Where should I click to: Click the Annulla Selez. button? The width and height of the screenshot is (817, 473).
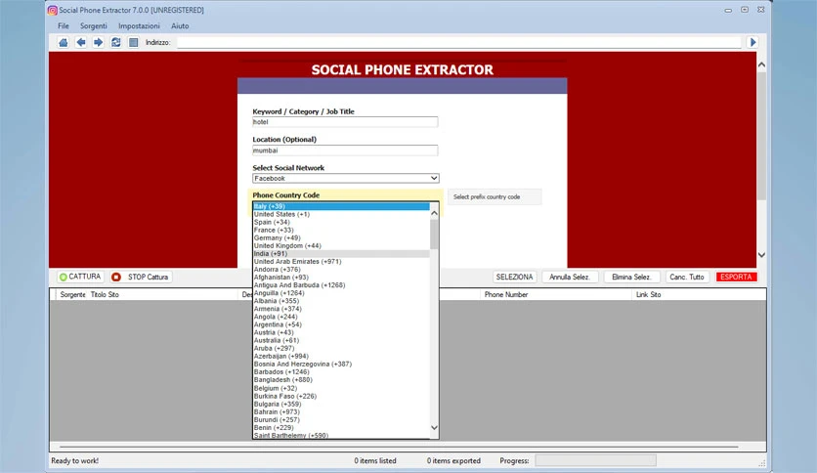(x=570, y=278)
